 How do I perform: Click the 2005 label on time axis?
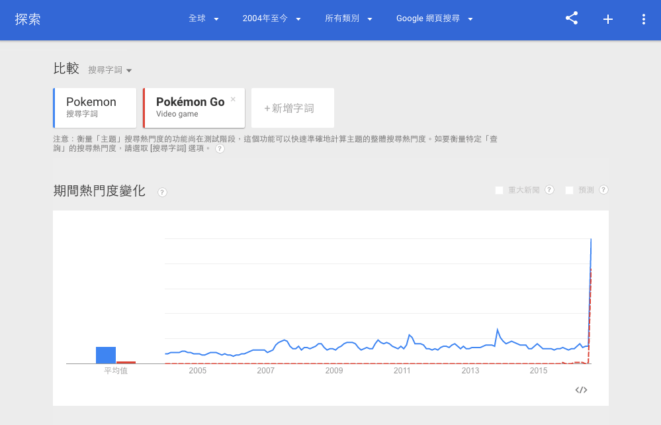[198, 371]
